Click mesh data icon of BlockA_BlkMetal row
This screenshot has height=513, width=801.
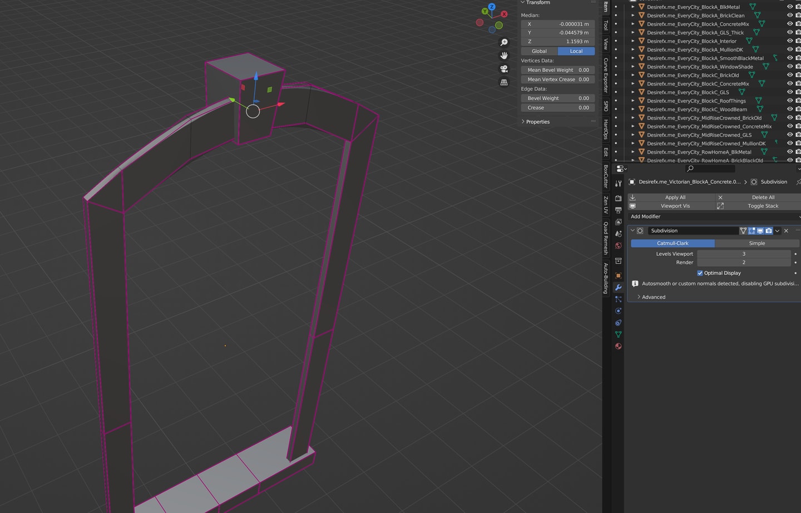(x=753, y=7)
